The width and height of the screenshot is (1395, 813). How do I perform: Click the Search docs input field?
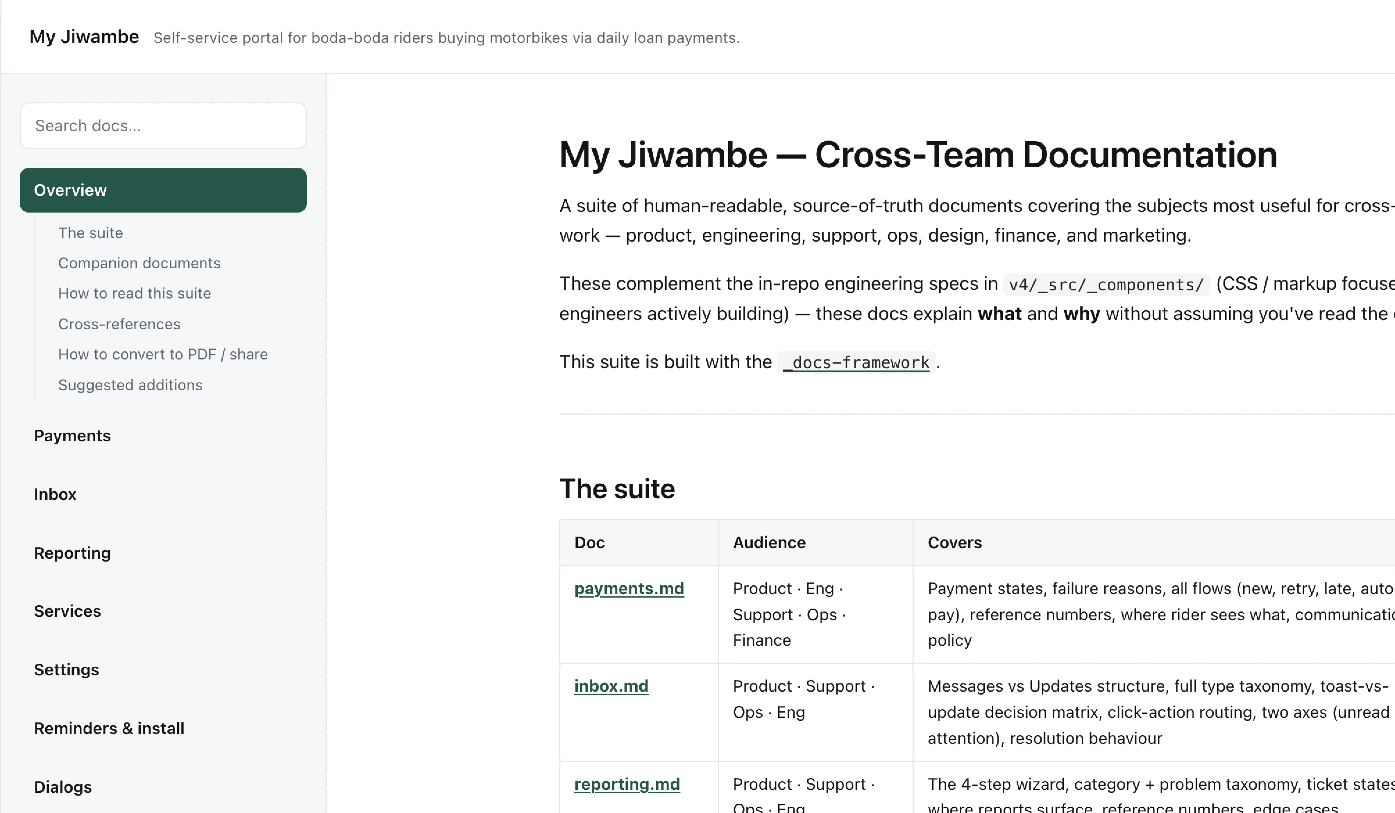163,125
